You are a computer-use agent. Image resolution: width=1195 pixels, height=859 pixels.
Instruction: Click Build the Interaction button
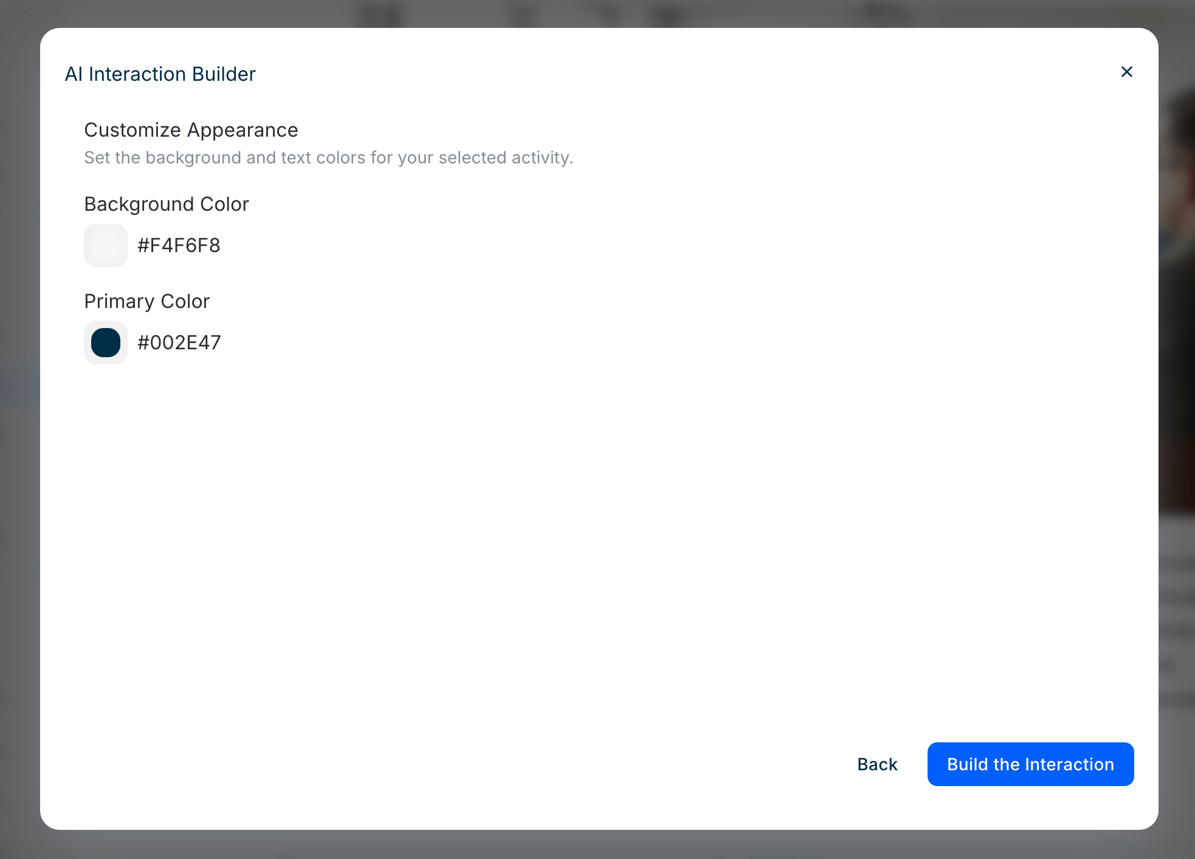coord(1030,764)
